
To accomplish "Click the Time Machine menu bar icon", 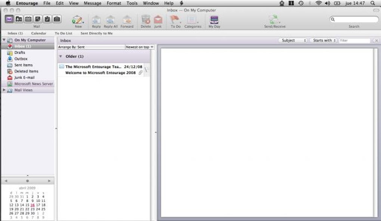I will pos(301,3).
